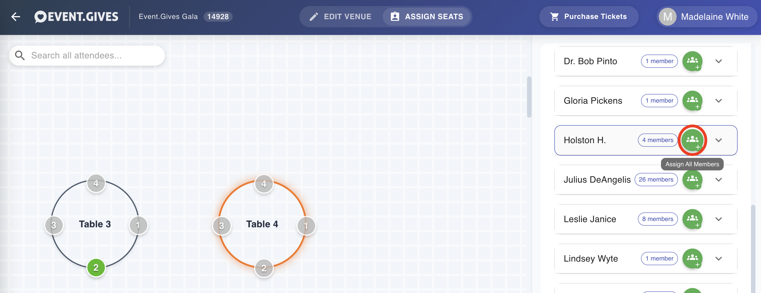Open Purchase Tickets

pos(589,16)
